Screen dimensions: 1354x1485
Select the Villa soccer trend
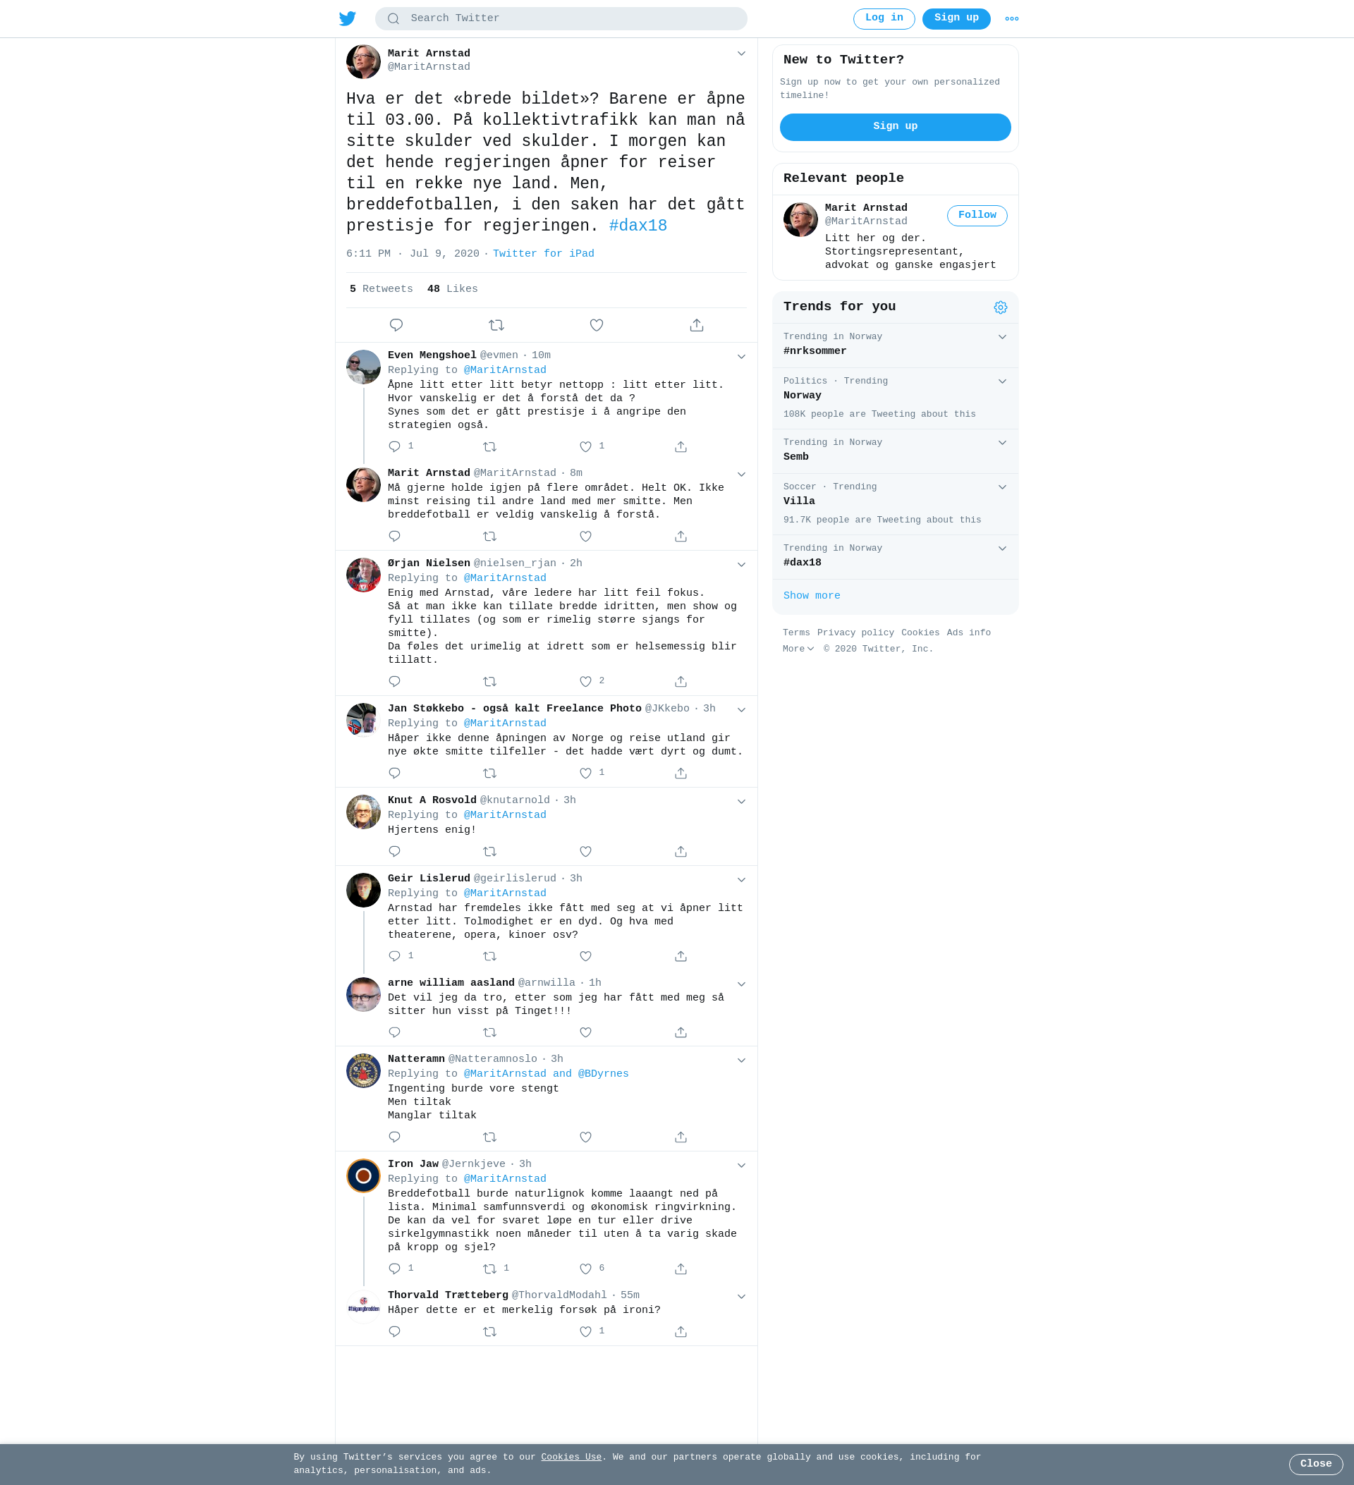click(x=894, y=504)
